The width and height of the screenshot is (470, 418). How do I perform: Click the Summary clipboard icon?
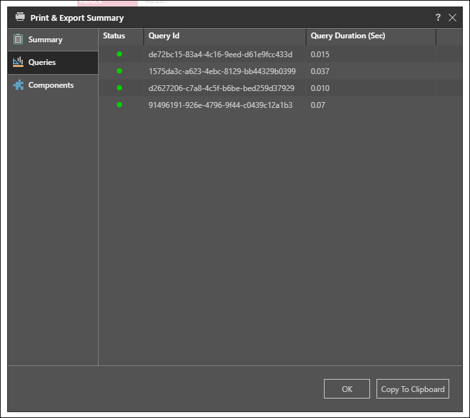click(x=18, y=39)
